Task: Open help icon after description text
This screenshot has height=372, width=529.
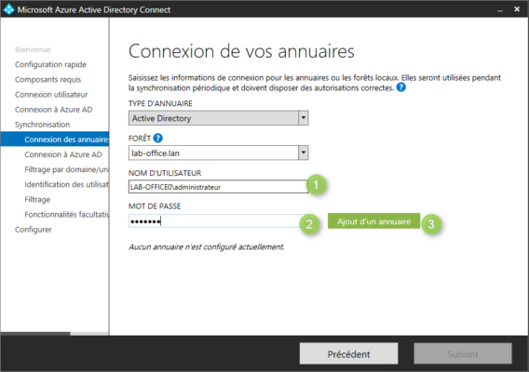Action: 400,87
